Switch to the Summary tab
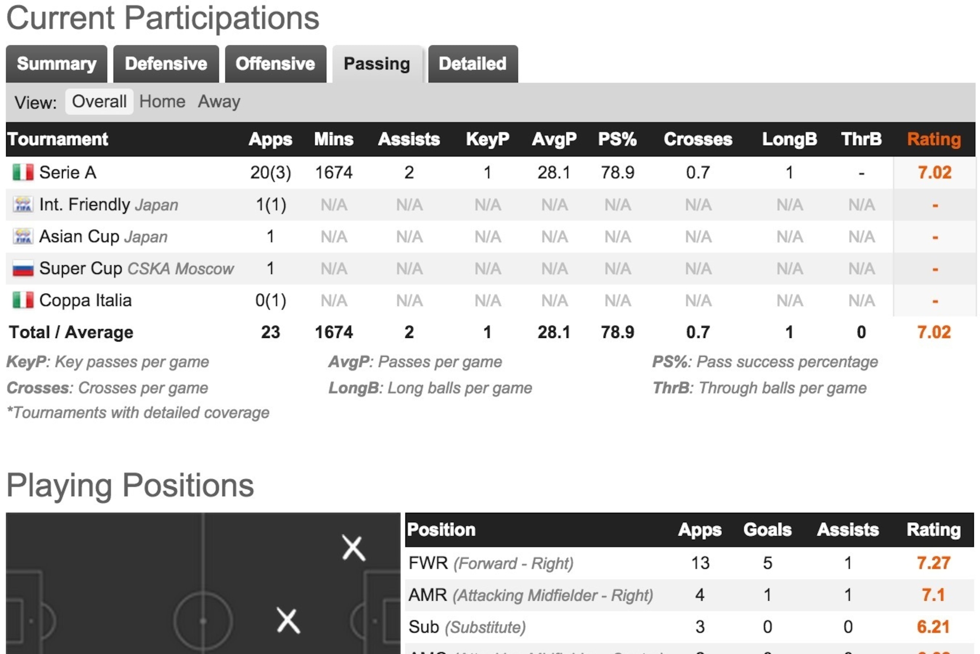The height and width of the screenshot is (654, 980). coord(56,64)
